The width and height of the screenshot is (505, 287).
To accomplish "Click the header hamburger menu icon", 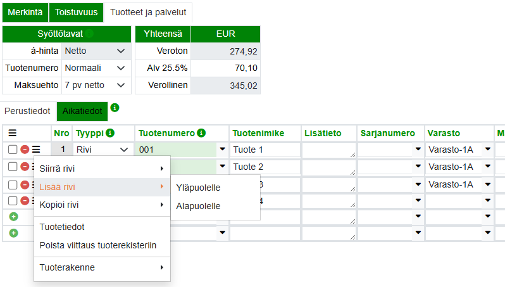I will pos(12,133).
